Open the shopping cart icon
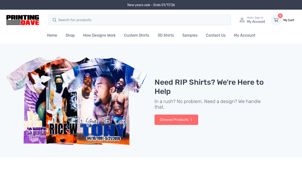 [276, 20]
